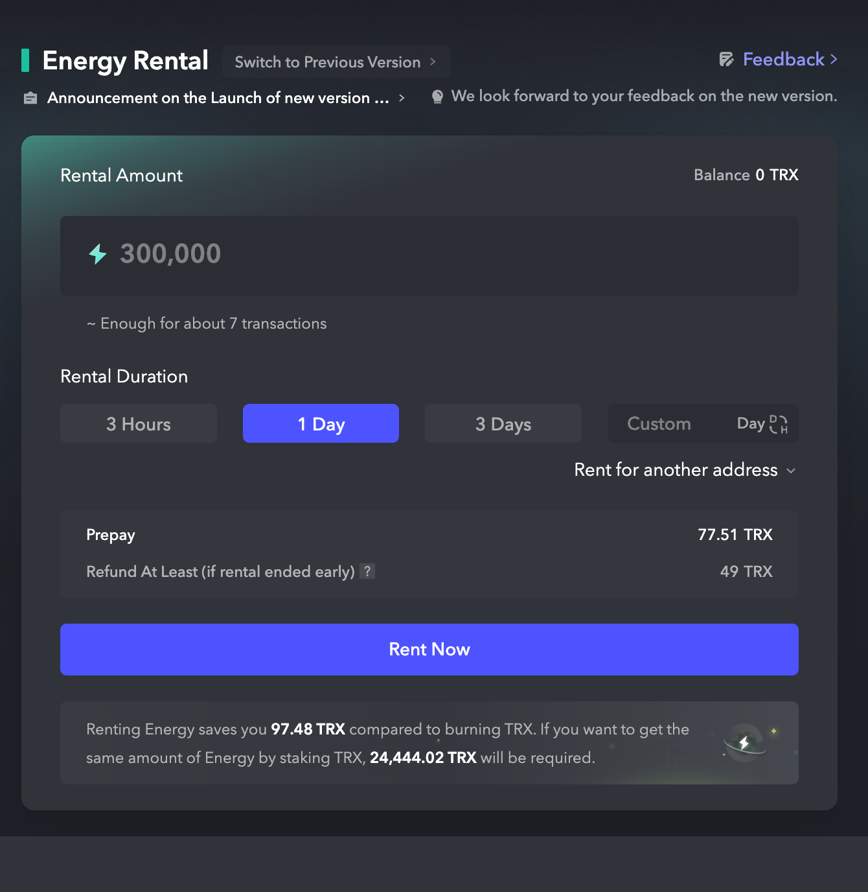Expand Rent for another address

pos(685,470)
